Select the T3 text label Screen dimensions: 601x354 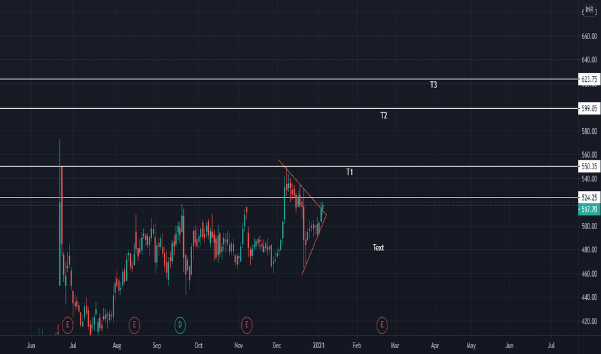click(433, 84)
